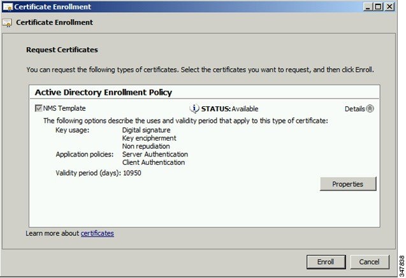
Task: Close the Certificate Enrollment window
Action: coord(389,7)
